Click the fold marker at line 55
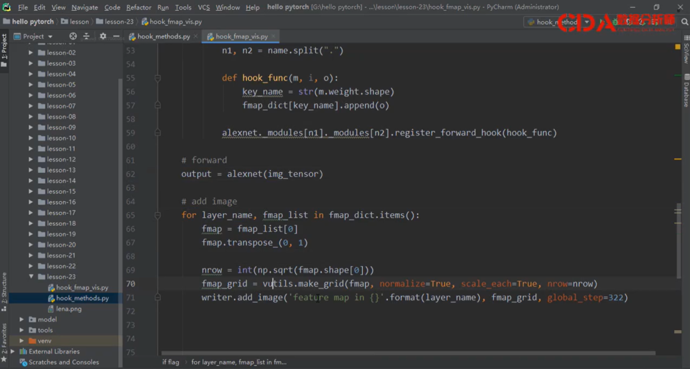 [x=158, y=79]
